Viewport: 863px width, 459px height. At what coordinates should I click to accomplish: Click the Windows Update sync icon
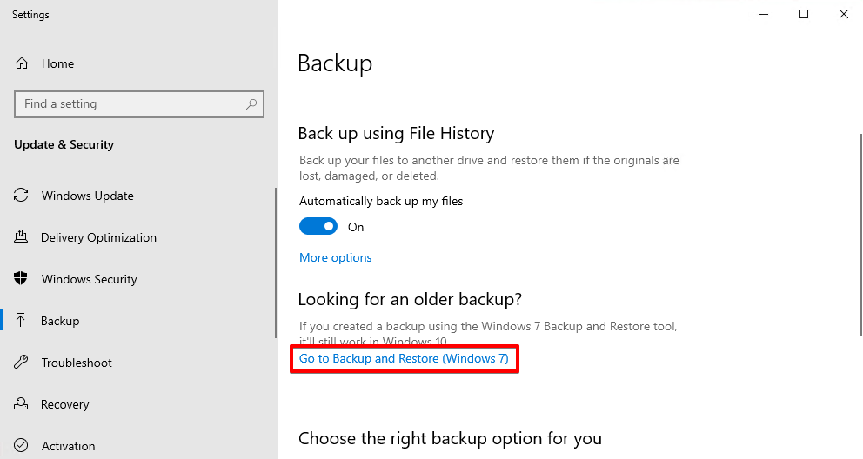pyautogui.click(x=22, y=196)
